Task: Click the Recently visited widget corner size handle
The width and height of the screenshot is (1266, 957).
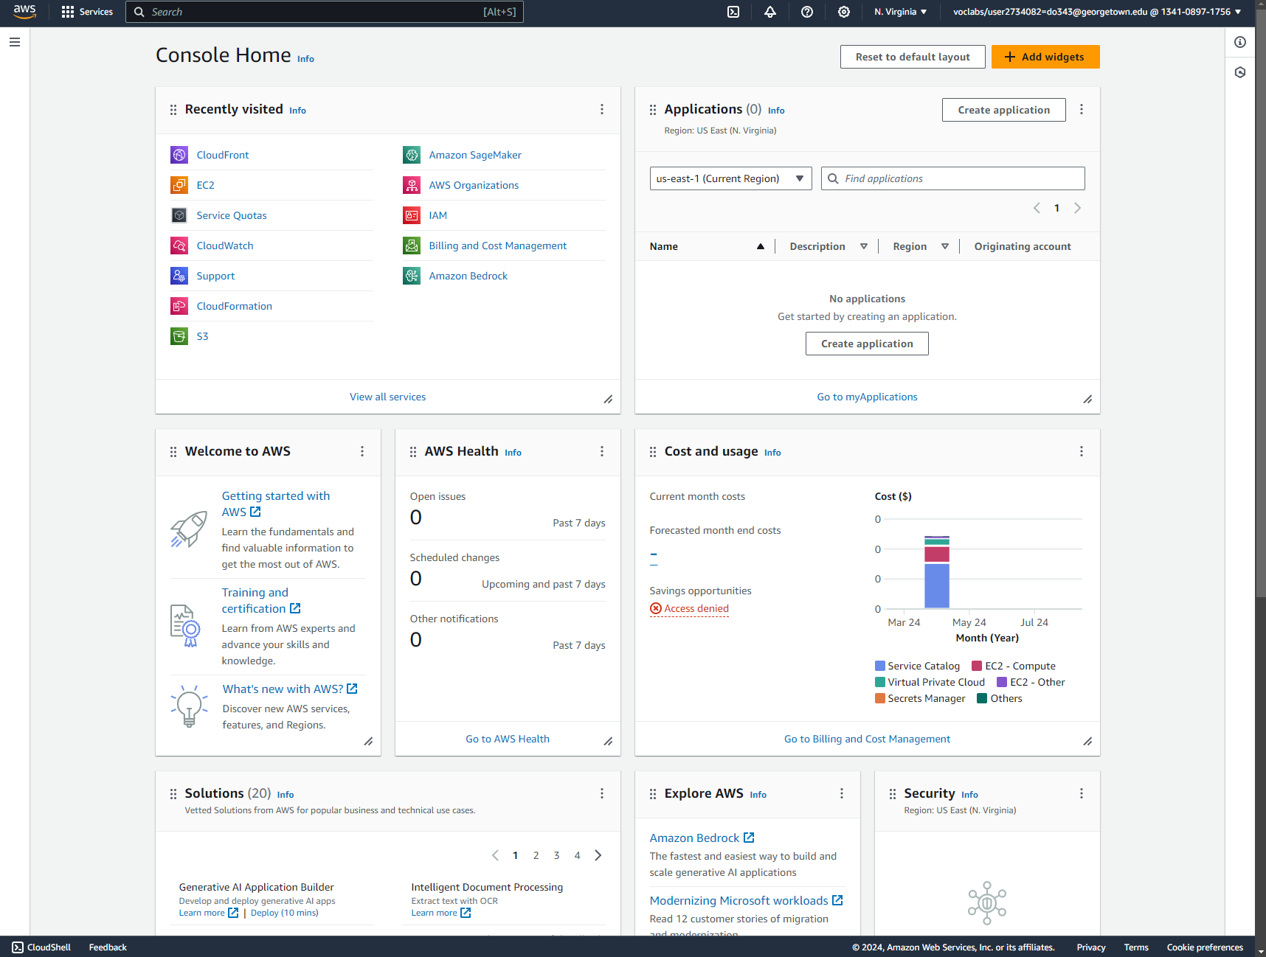Action: pos(608,400)
